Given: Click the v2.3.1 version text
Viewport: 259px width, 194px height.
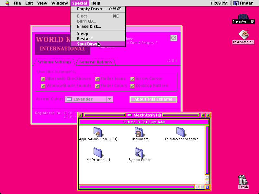Looking at the screenshot, I should click(172, 61).
